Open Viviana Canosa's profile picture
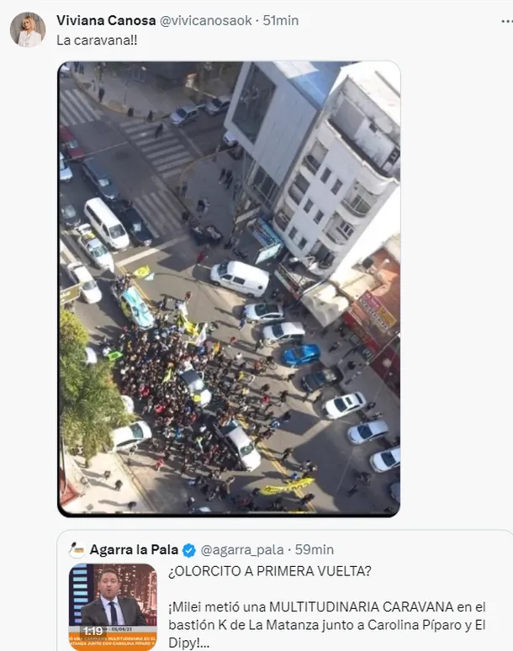Image resolution: width=513 pixels, height=651 pixels. [x=28, y=29]
